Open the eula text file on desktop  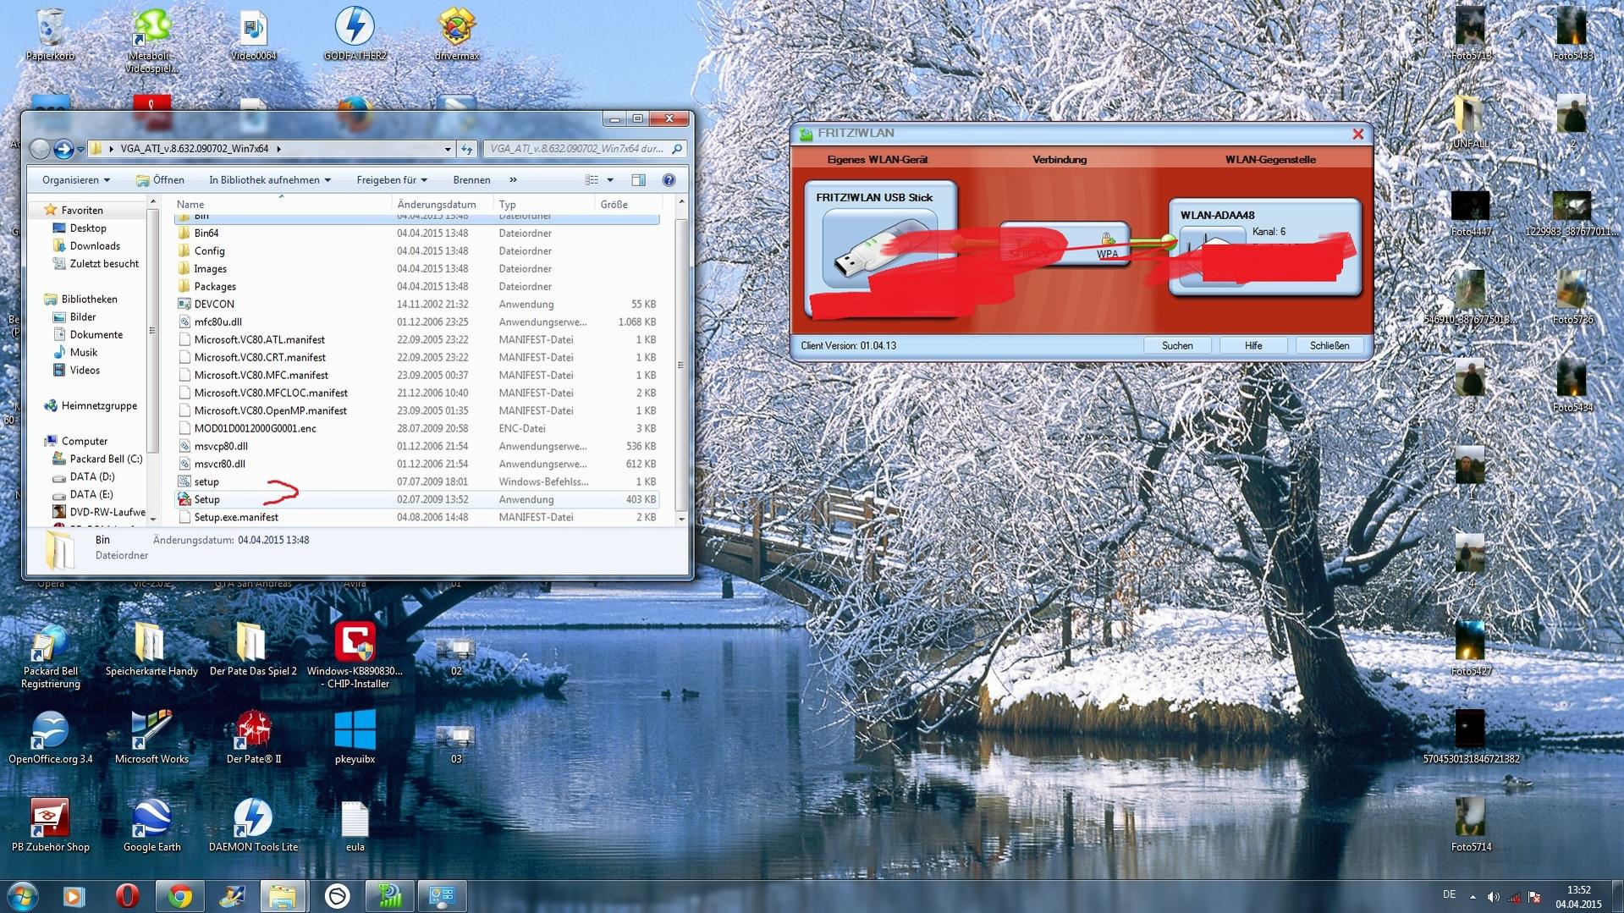tap(355, 825)
